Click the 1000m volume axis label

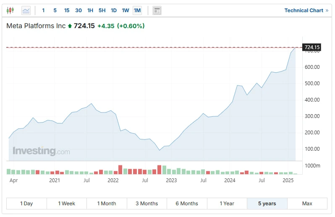[312, 166]
